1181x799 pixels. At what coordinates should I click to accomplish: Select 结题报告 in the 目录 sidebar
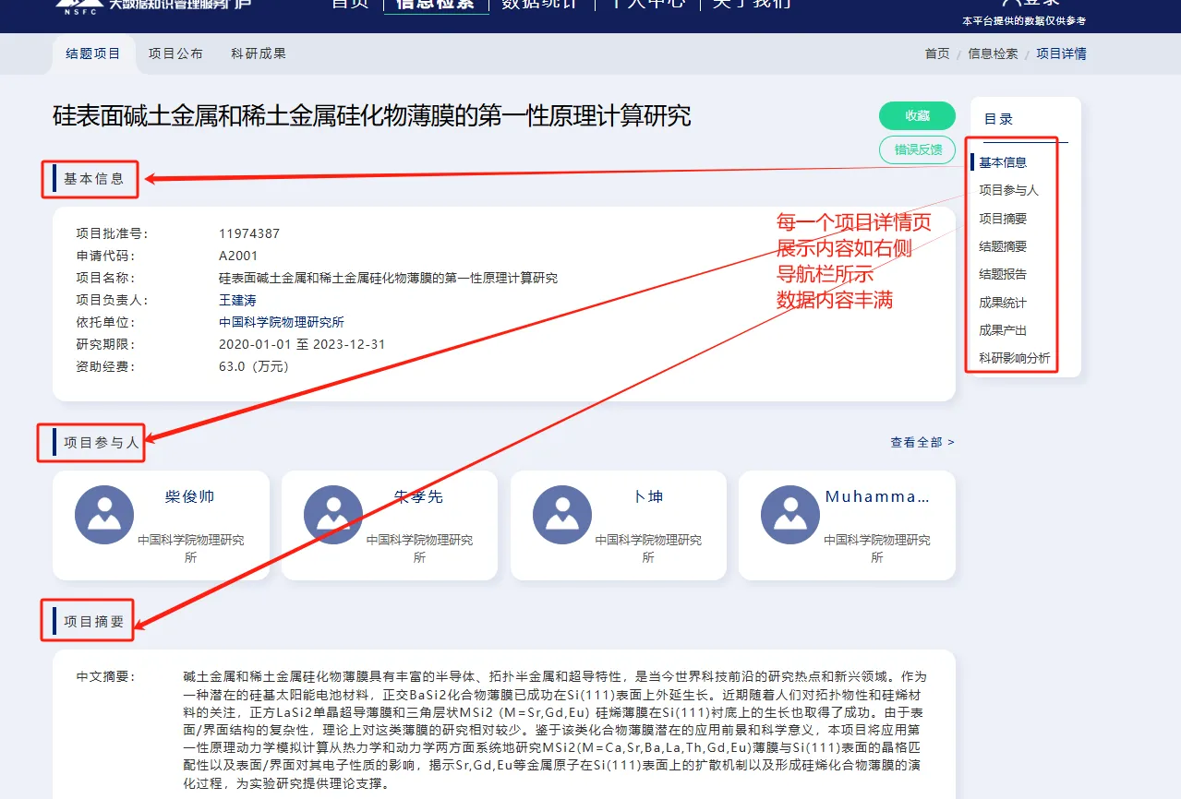click(x=1003, y=274)
